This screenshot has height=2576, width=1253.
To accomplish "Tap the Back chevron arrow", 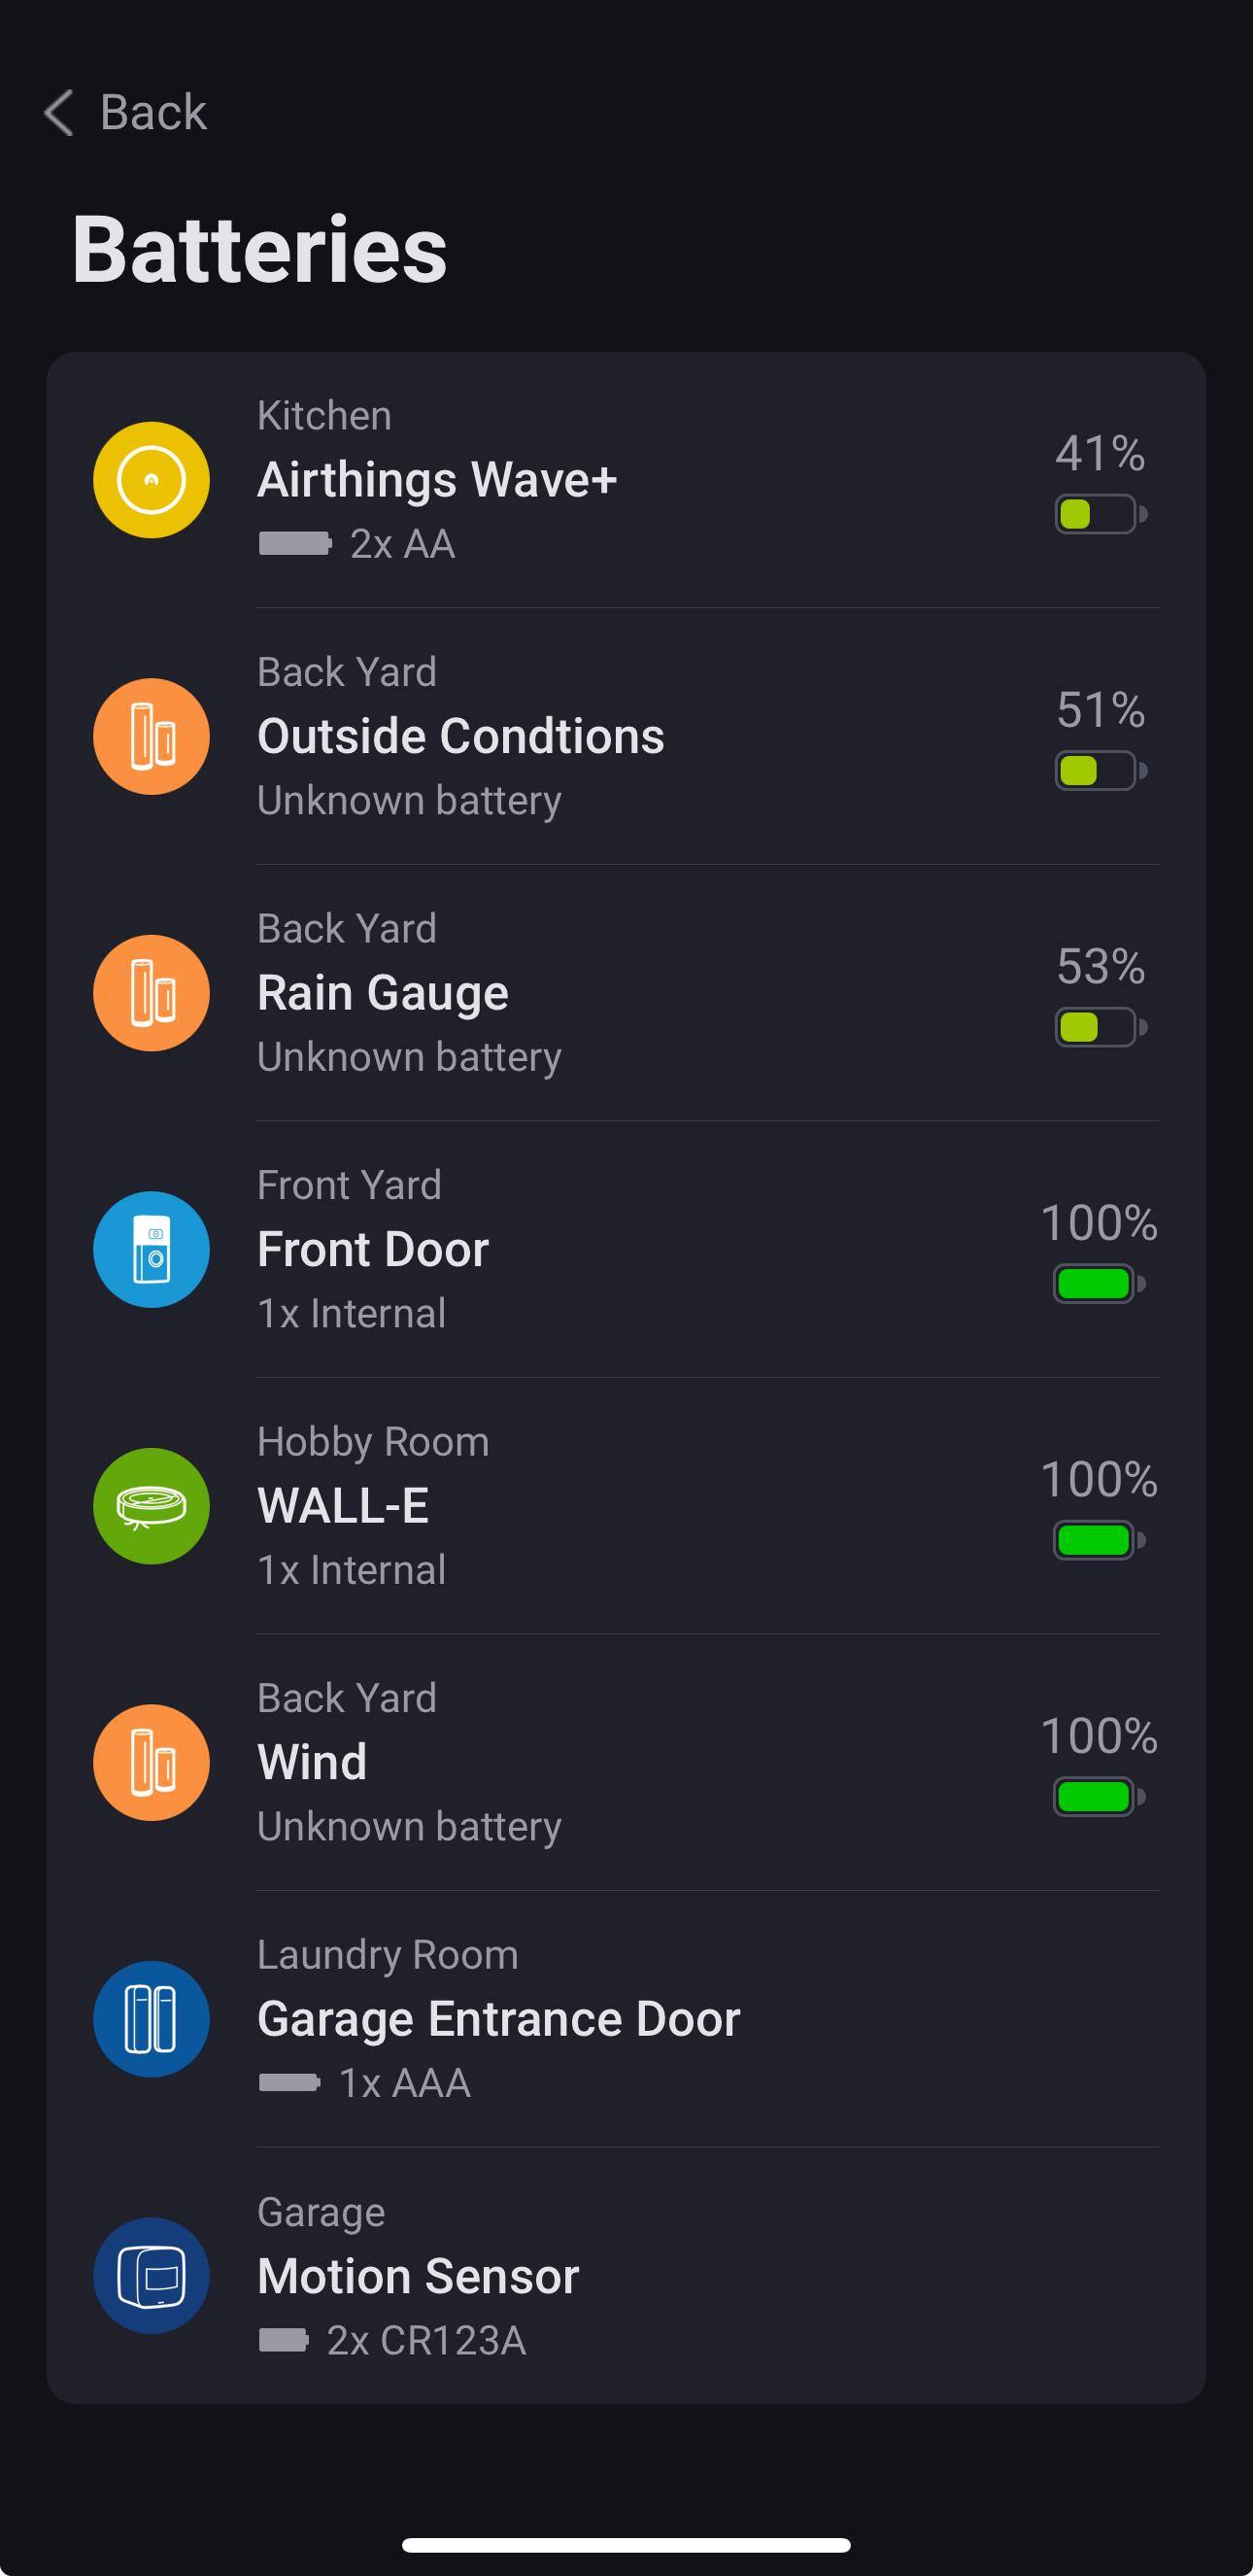I will coord(59,112).
